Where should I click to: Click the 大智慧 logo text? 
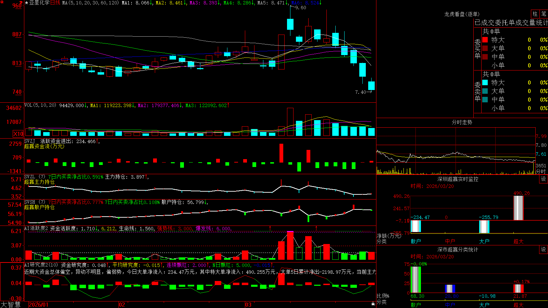[11, 304]
